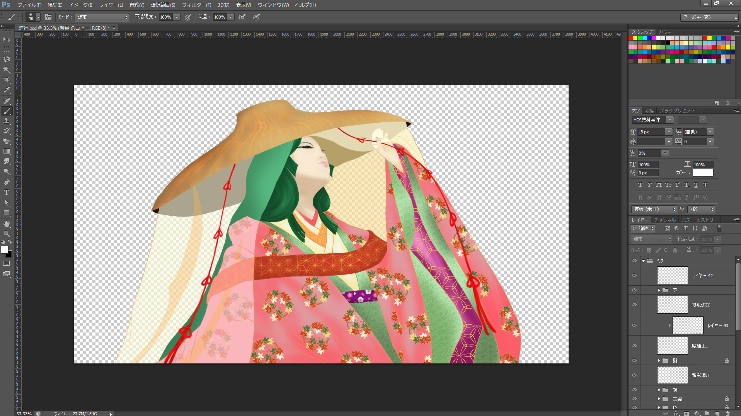Image resolution: width=741 pixels, height=416 pixels.
Task: Select the Crop tool
Action: (x=7, y=80)
